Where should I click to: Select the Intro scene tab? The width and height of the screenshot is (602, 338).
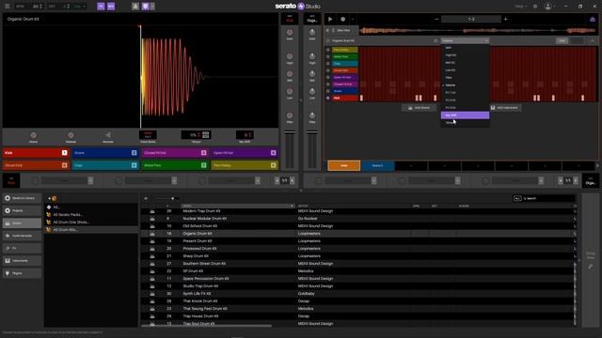click(x=344, y=165)
